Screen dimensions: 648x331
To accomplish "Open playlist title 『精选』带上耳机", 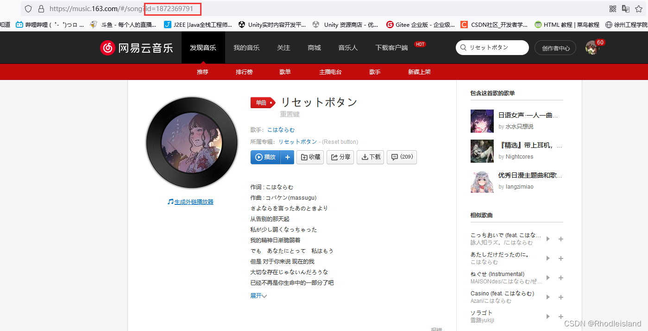I will [x=530, y=146].
